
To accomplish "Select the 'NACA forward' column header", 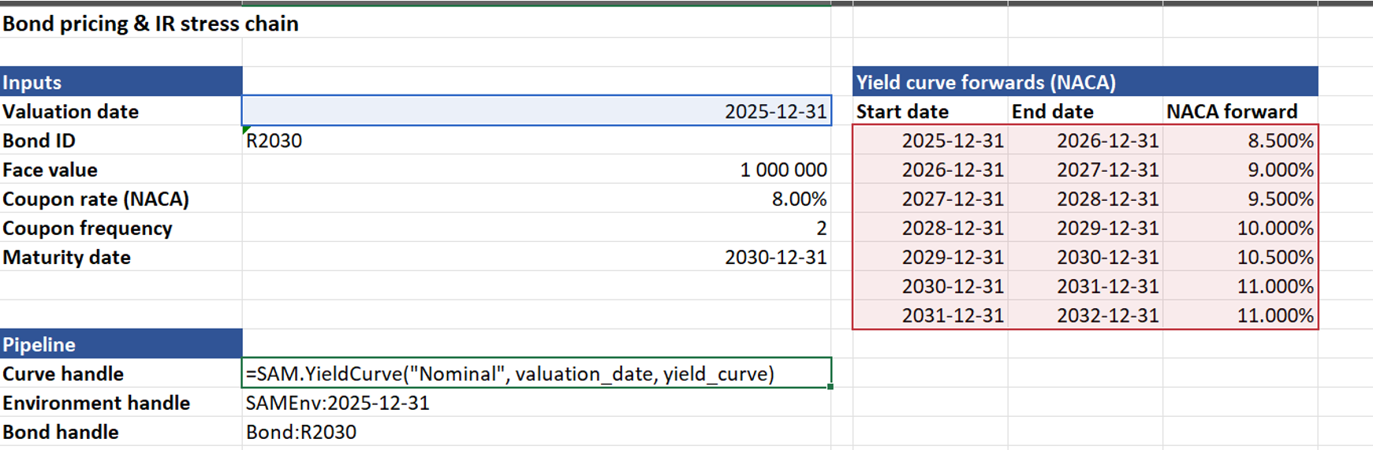I will [1241, 111].
